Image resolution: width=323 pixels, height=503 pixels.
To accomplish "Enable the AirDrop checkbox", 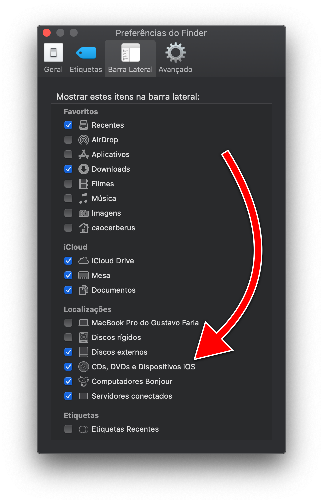I will [x=68, y=140].
